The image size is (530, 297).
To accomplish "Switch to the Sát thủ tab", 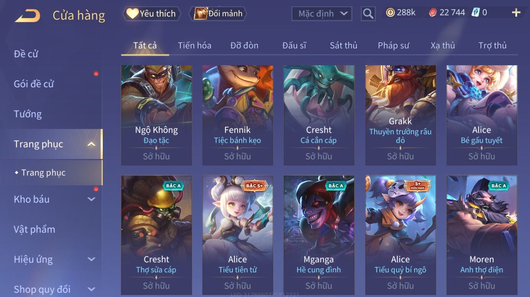I will [343, 45].
